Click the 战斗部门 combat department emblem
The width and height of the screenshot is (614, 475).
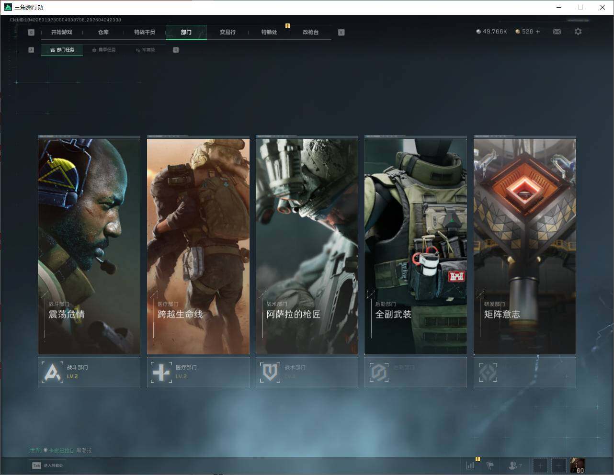coord(52,372)
